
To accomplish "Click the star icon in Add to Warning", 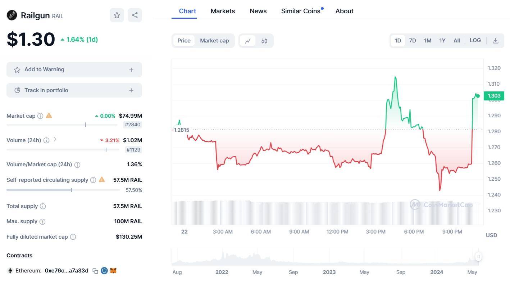I will point(17,70).
